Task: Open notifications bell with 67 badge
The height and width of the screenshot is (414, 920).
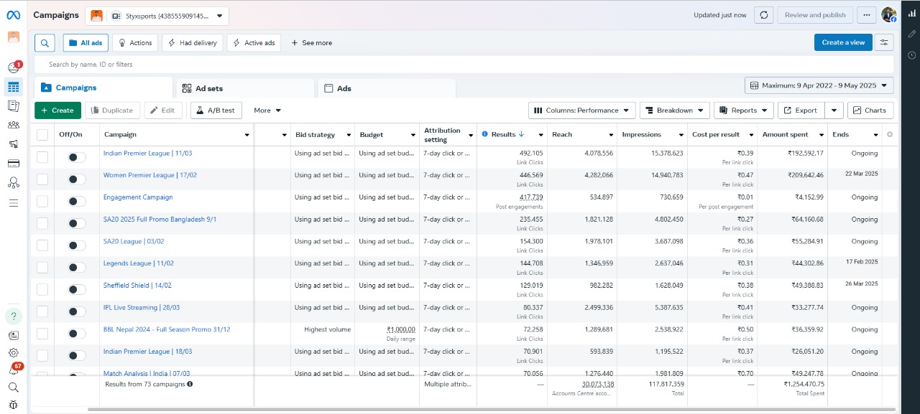Action: tap(14, 370)
